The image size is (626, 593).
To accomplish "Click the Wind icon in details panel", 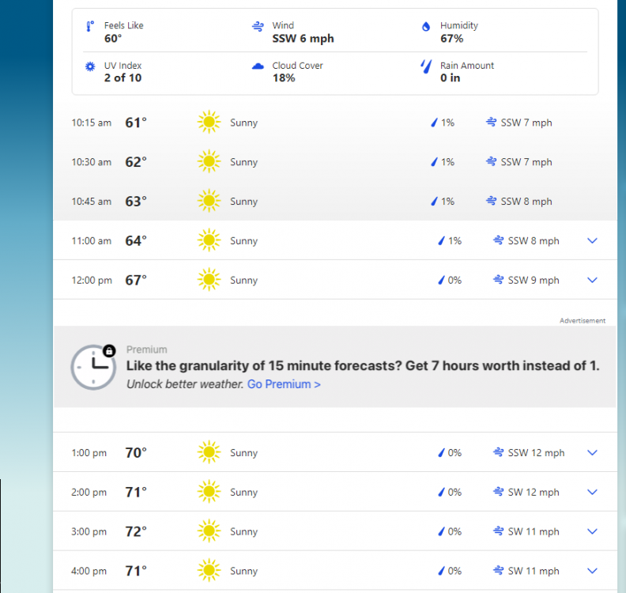I will point(258,26).
